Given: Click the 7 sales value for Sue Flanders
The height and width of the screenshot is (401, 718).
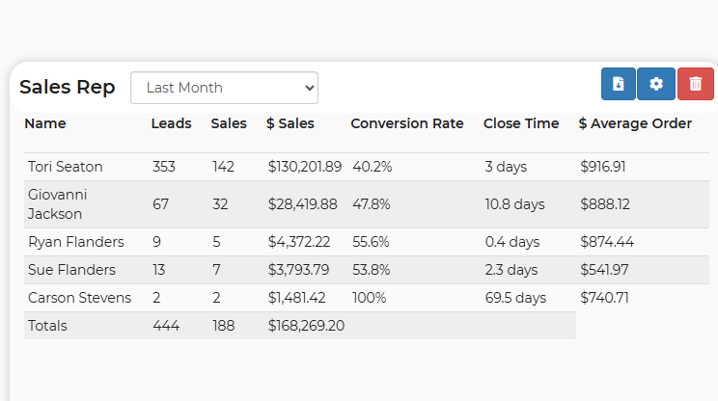Looking at the screenshot, I should click(216, 270).
